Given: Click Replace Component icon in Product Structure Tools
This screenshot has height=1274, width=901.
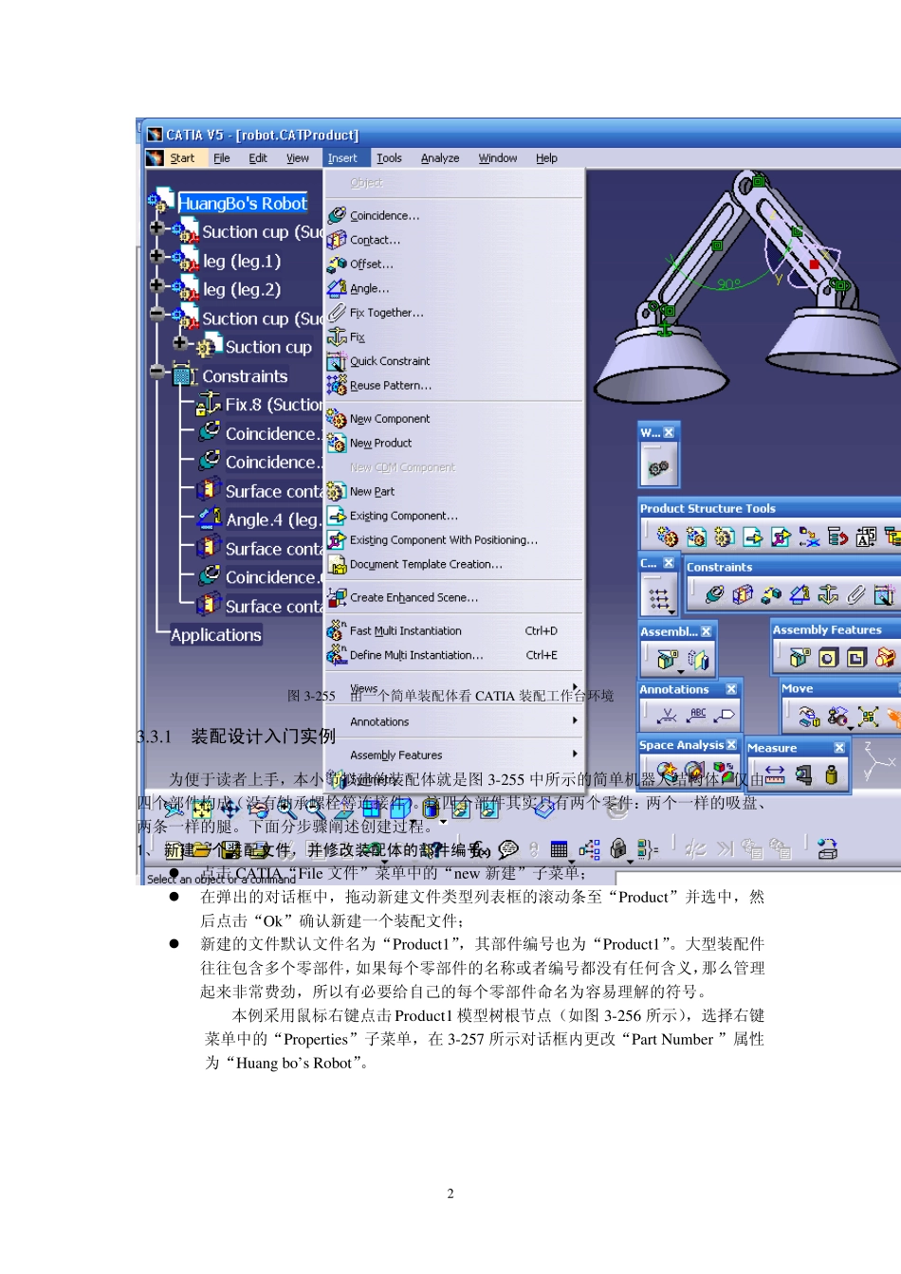Looking at the screenshot, I should tap(809, 537).
